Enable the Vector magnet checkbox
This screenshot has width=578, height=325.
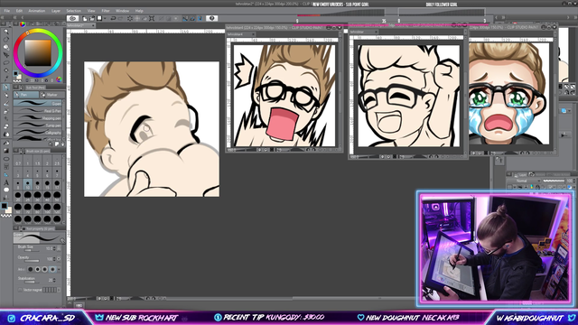(20, 290)
